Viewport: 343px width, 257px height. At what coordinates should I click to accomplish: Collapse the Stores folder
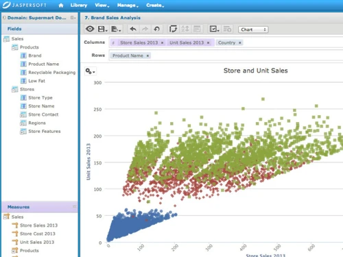[14, 89]
